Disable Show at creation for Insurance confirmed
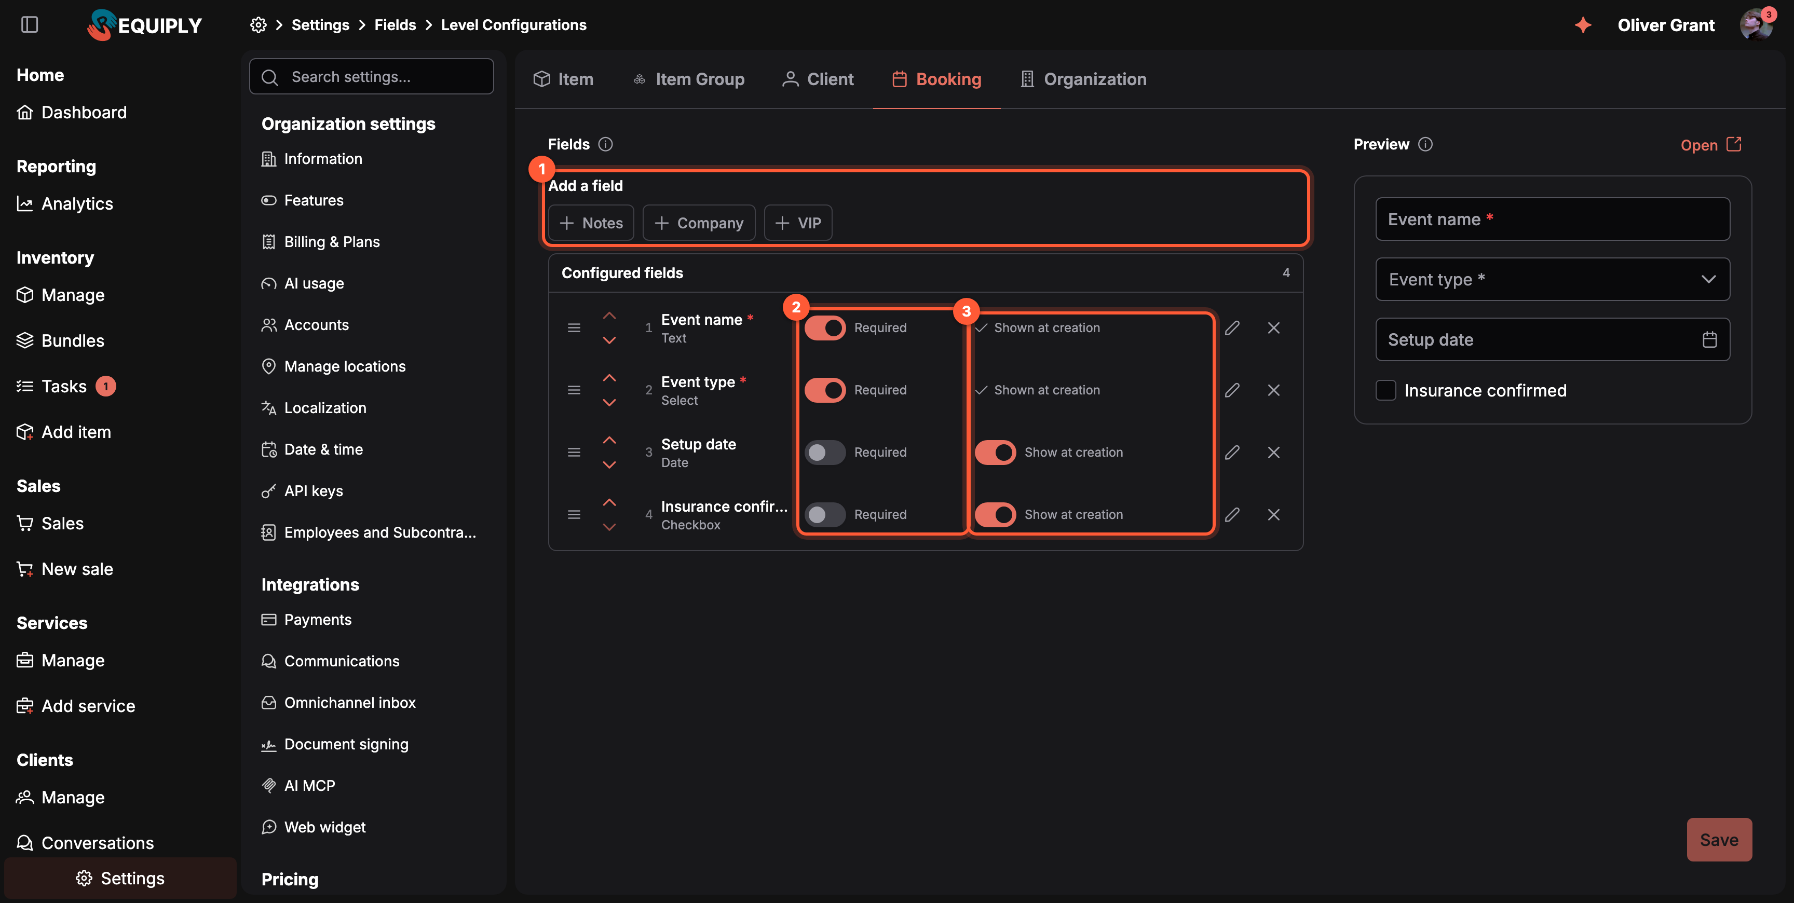 [x=995, y=514]
